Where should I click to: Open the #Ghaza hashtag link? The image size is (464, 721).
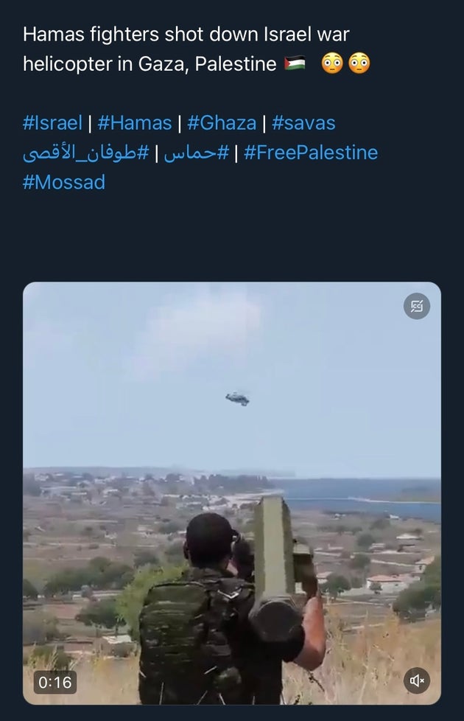coord(222,122)
